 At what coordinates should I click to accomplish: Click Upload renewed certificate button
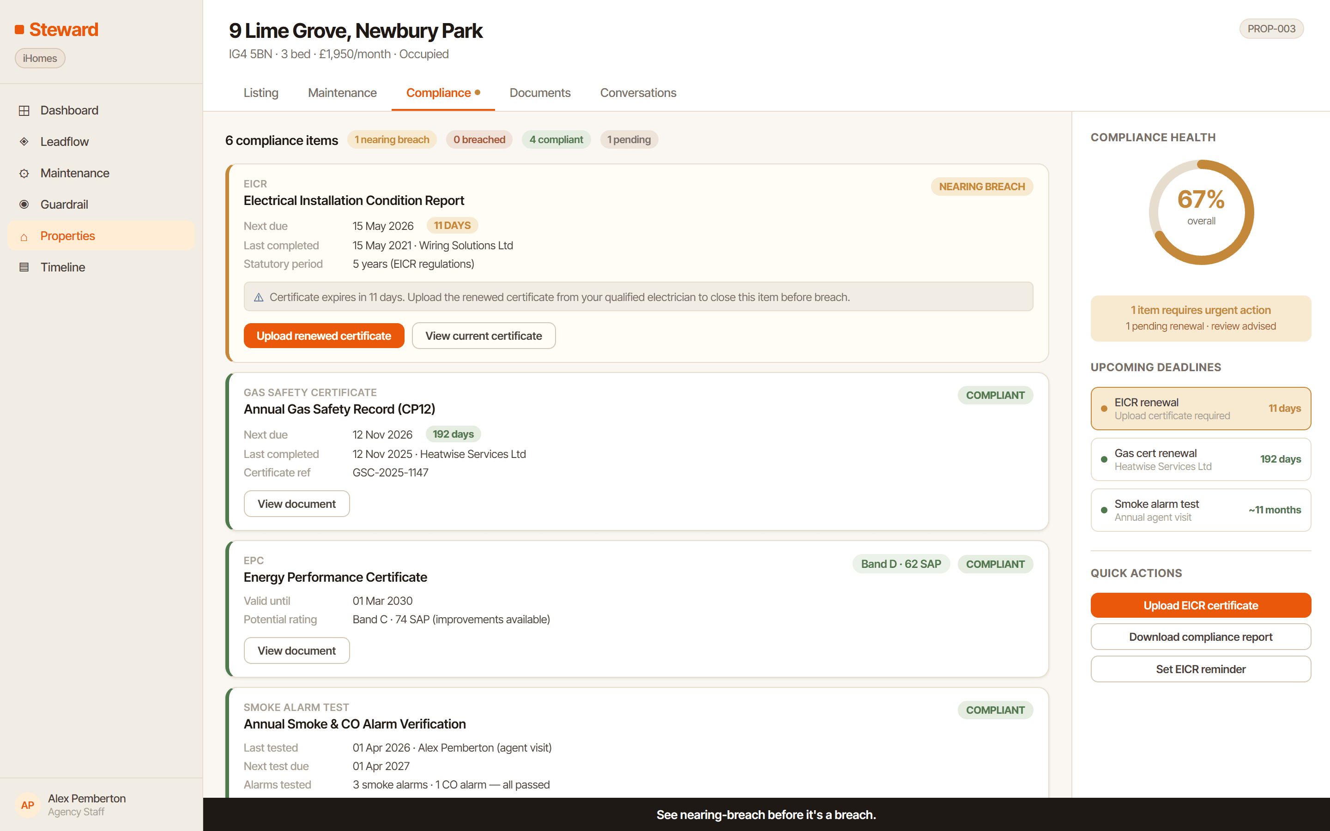tap(324, 336)
